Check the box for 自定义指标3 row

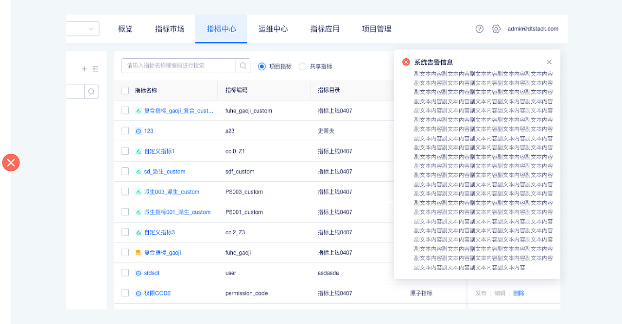125,232
